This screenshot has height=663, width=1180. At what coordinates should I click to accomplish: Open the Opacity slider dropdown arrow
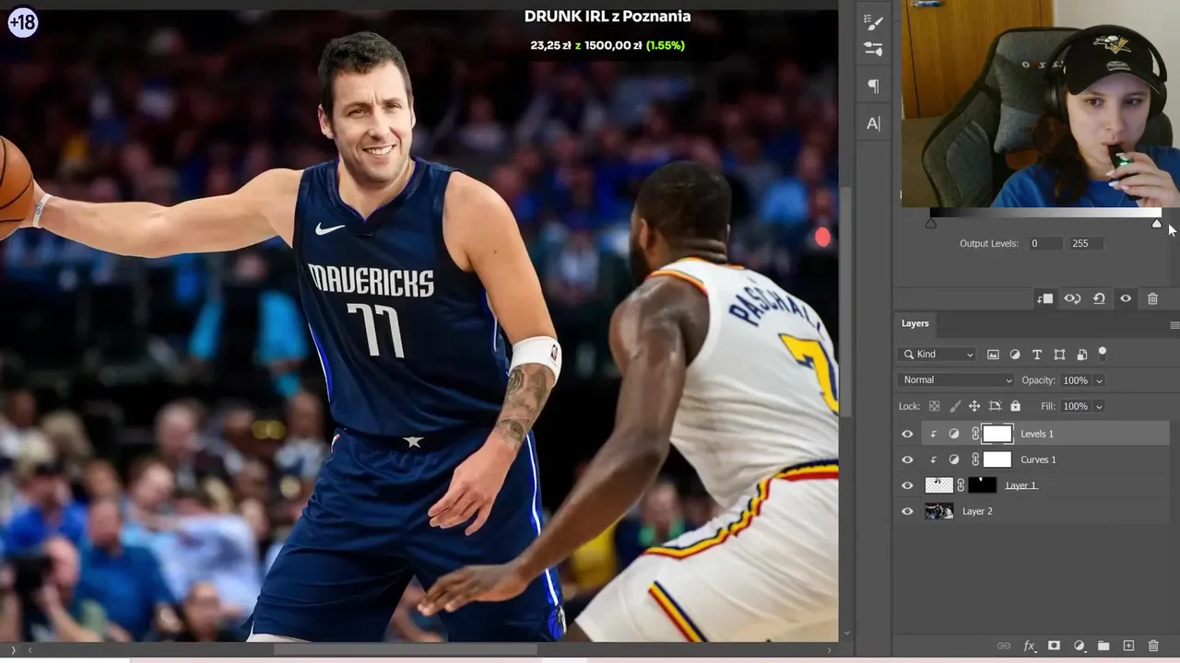[x=1099, y=380]
